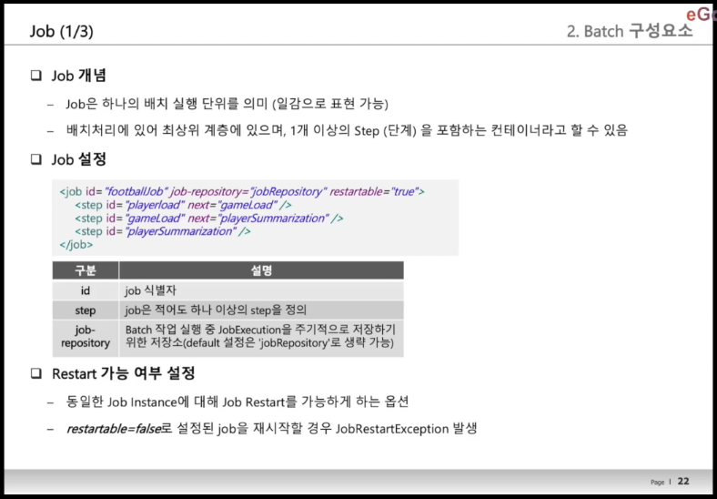Click the cell describing JobExecution 저장소
This screenshot has height=499, width=717.
pyautogui.click(x=261, y=337)
